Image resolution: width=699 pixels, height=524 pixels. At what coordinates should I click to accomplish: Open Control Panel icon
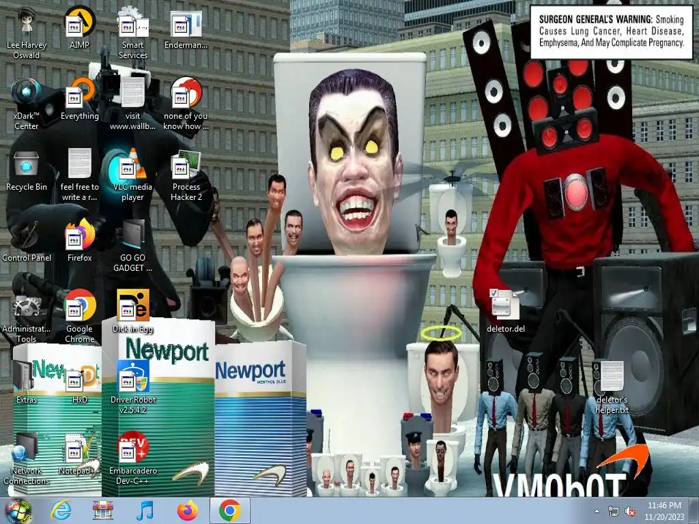pyautogui.click(x=27, y=241)
